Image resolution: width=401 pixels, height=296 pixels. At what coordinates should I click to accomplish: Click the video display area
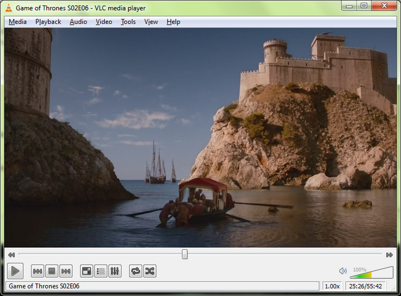(x=200, y=138)
